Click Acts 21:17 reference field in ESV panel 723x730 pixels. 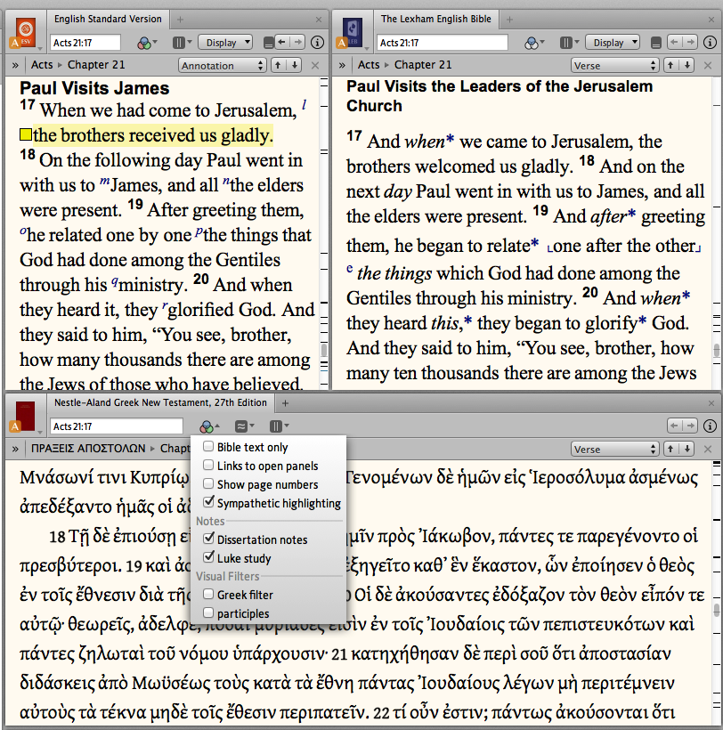point(85,43)
